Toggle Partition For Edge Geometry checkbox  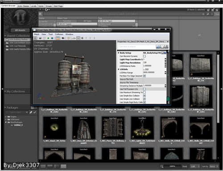coord(145,76)
